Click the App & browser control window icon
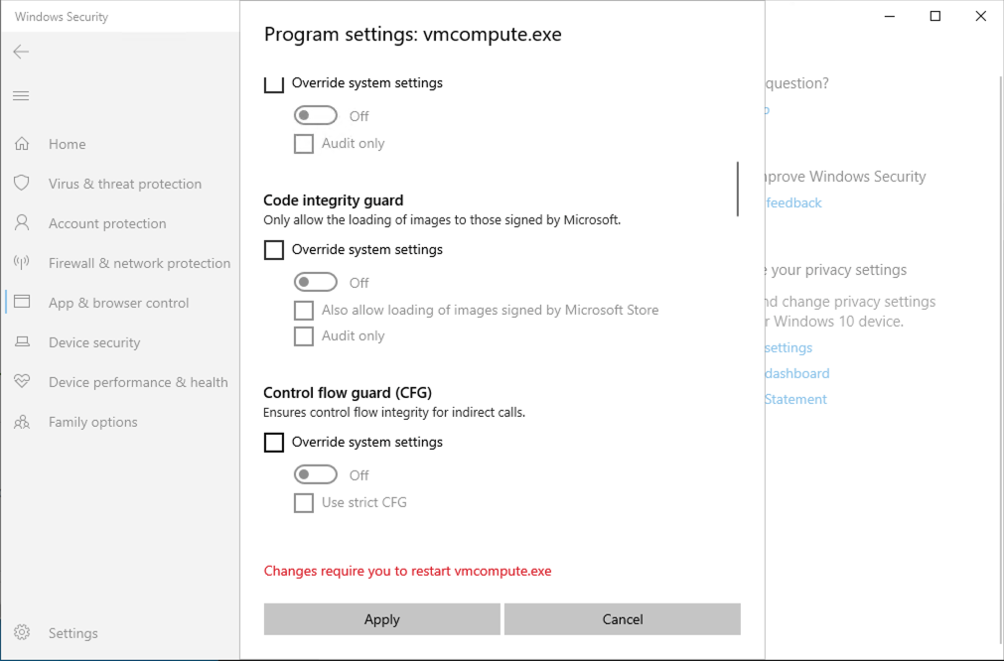Screen dimensions: 1004x661 22,303
